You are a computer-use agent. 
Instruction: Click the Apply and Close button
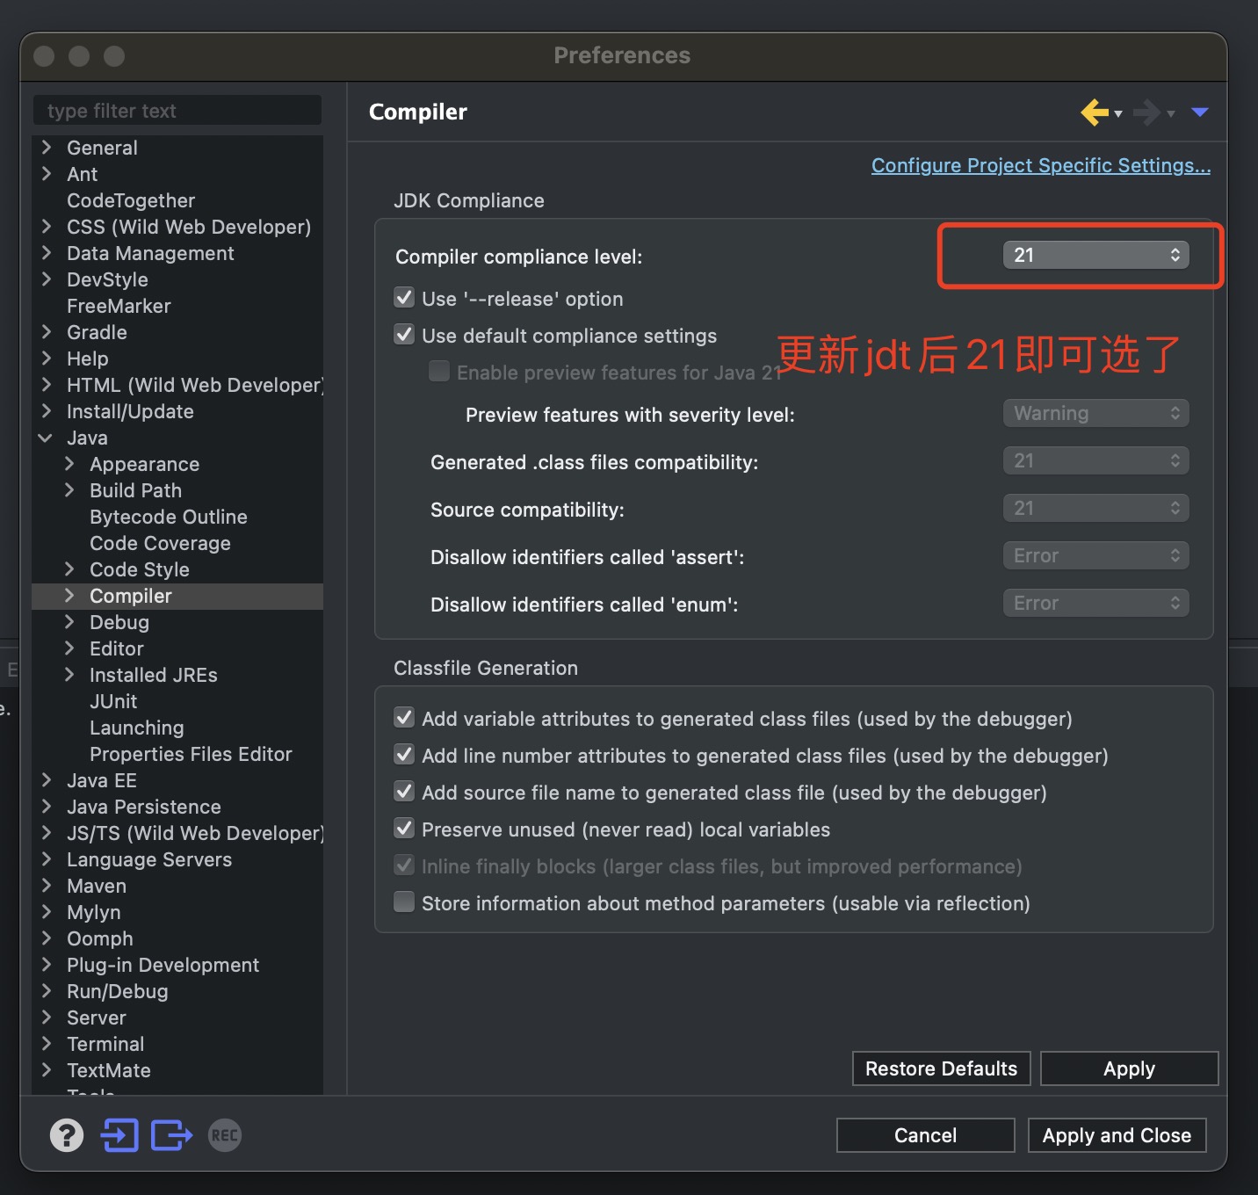tap(1117, 1135)
